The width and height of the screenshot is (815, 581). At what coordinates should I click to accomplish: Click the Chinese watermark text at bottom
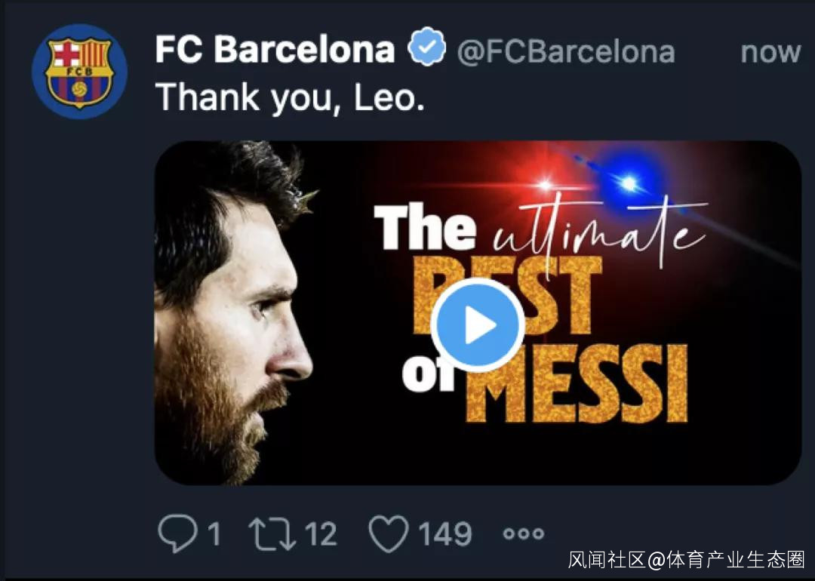pyautogui.click(x=686, y=560)
